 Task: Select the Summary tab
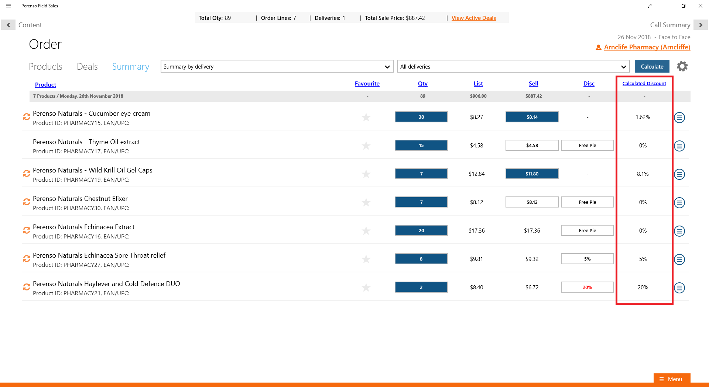pos(131,66)
